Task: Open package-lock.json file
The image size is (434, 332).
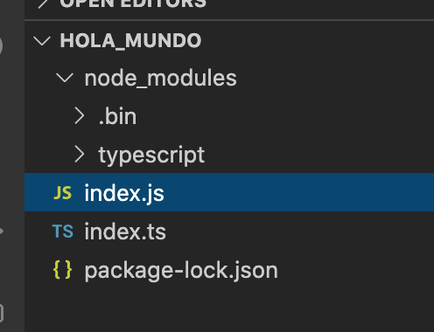Action: coord(229,269)
